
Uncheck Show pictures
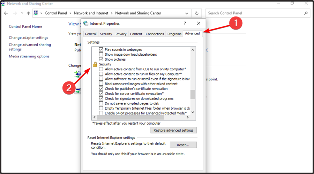pos(101,59)
